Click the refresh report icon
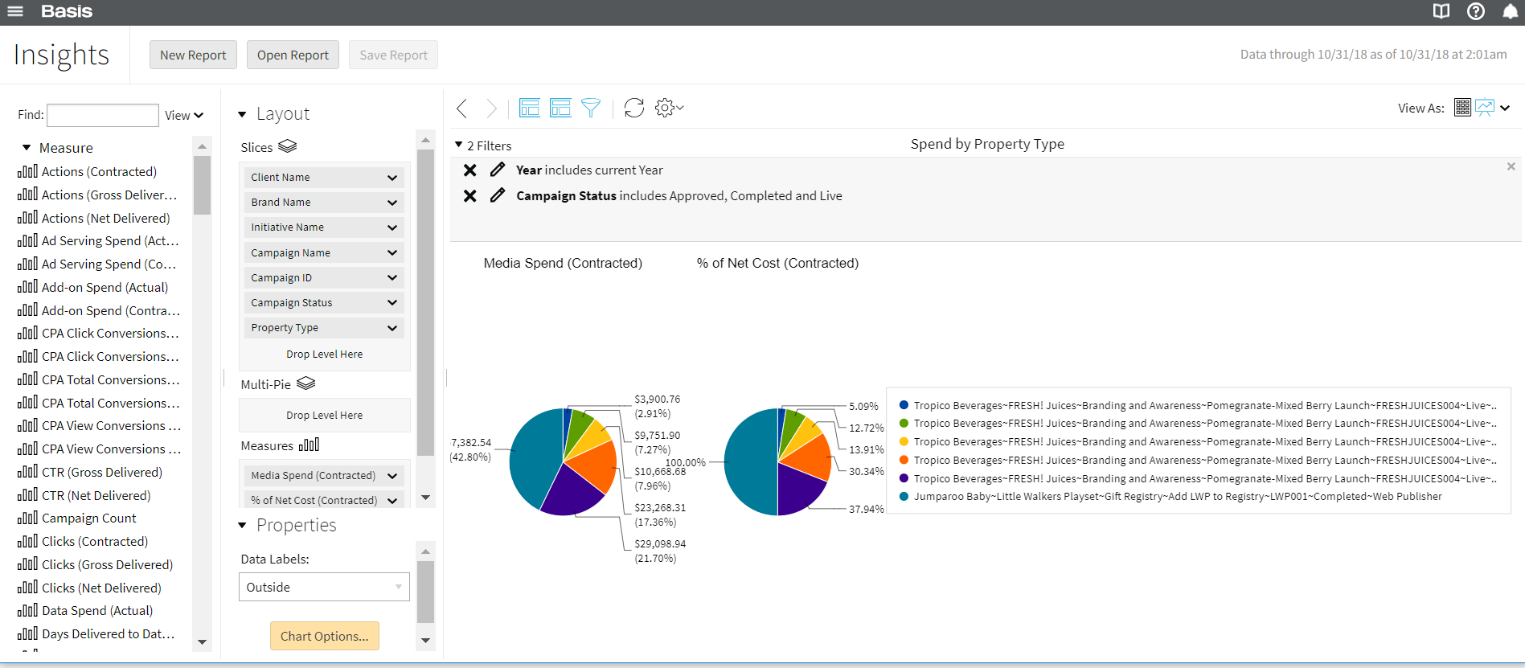 click(x=633, y=108)
